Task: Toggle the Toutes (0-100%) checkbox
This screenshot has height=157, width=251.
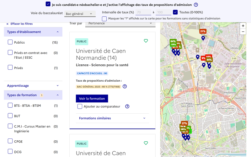Action: click(175, 12)
